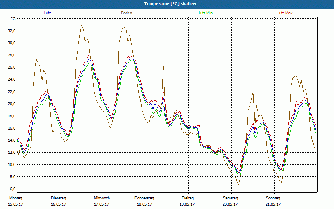This screenshot has width=334, height=209.
Task: Click the green 'Luft Min' legend label
Action: pyautogui.click(x=205, y=13)
